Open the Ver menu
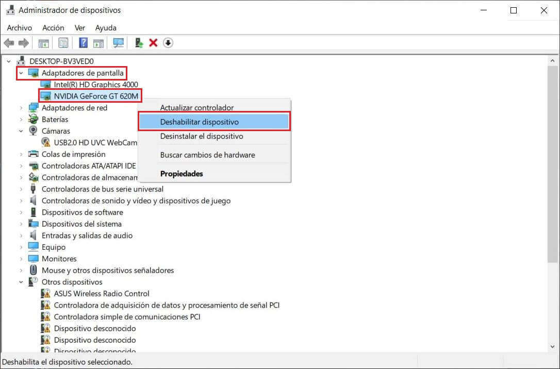The width and height of the screenshot is (560, 369). [79, 27]
